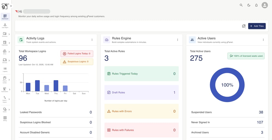Click the Wednesday bar in logins chart
This screenshot has width=272, height=140.
(47, 88)
